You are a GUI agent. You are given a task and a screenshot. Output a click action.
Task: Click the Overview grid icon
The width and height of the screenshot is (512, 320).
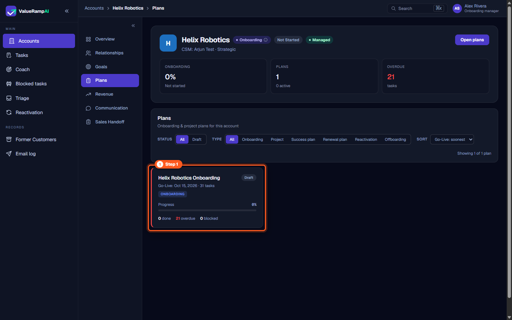(x=89, y=39)
